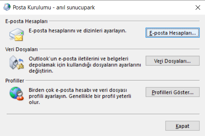Screen dimensions: 205x136
Task: Click the Posta Kurulumu title bar app icon
Action: coord(7,7)
